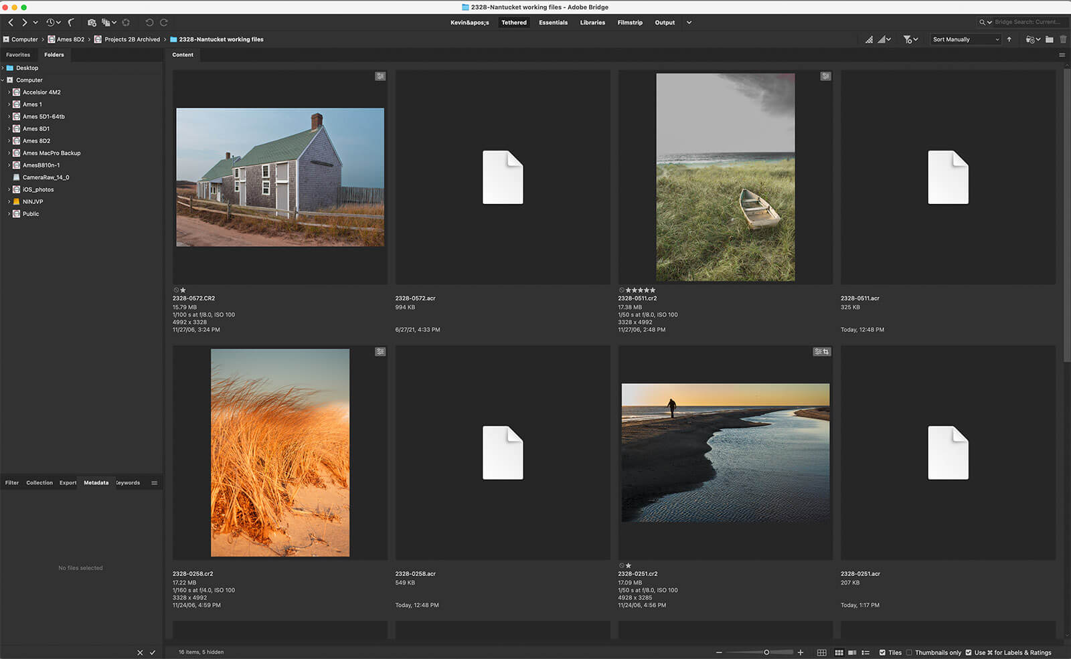Open the Favorites panel tab
Viewport: 1071px width, 659px height.
tap(18, 55)
